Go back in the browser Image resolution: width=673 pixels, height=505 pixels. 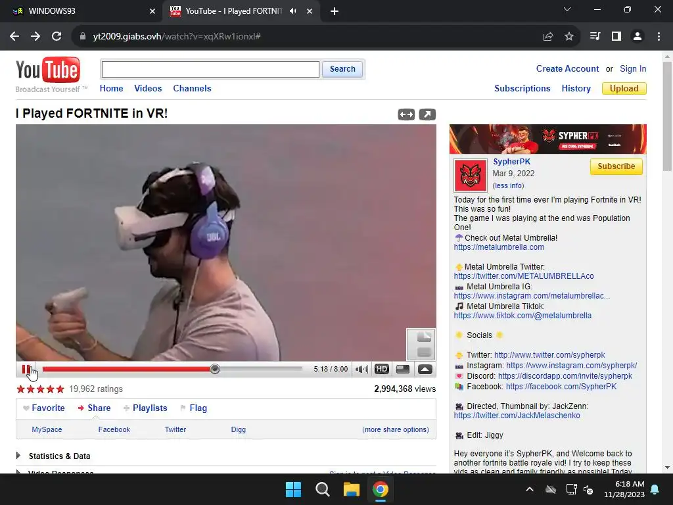pos(14,37)
